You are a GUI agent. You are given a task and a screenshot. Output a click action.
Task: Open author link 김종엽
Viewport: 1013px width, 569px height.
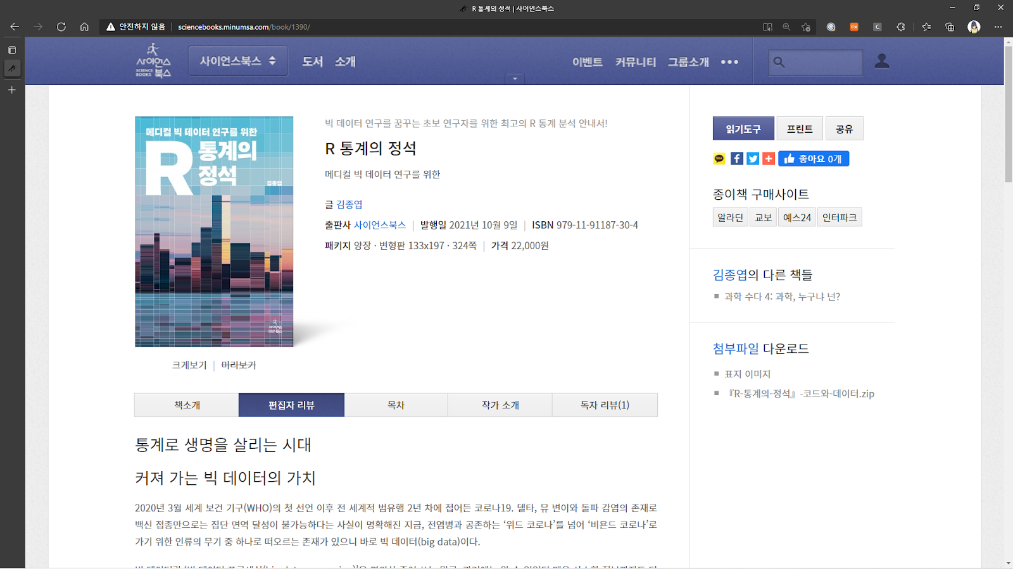(x=349, y=204)
